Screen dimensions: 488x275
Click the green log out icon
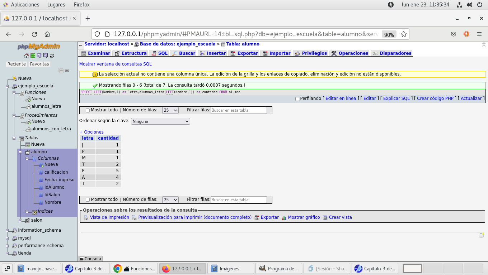[33, 56]
